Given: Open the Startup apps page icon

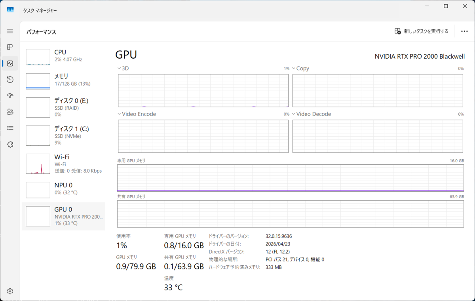Looking at the screenshot, I should (x=10, y=95).
